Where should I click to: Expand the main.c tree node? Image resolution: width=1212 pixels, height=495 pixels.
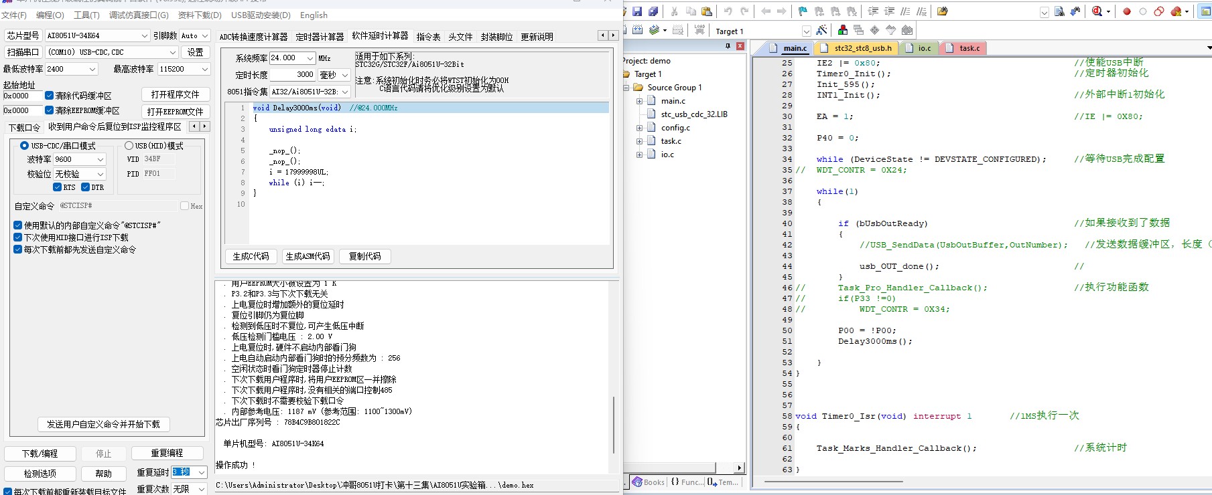pyautogui.click(x=639, y=101)
